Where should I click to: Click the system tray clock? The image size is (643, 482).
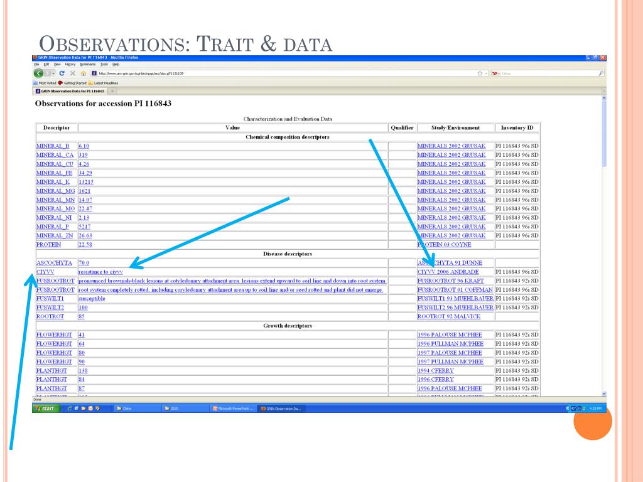click(595, 408)
